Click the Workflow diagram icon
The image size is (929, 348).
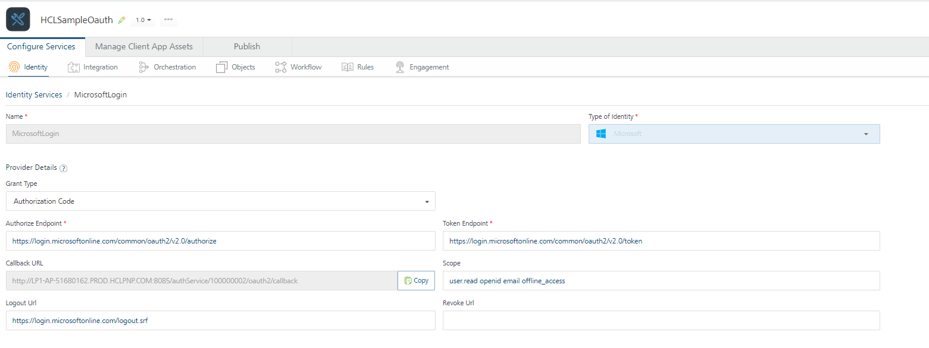pyautogui.click(x=281, y=67)
